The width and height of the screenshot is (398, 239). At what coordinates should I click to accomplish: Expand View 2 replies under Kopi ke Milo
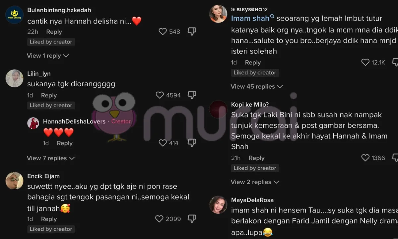pos(255,182)
